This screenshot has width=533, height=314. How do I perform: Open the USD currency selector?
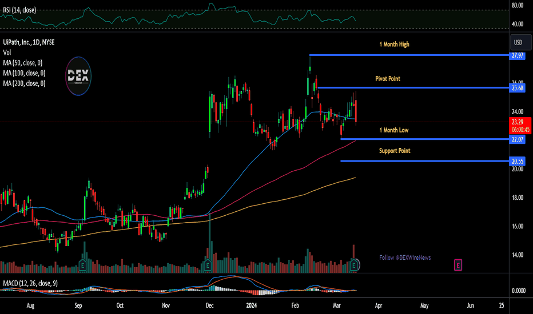[x=520, y=42]
